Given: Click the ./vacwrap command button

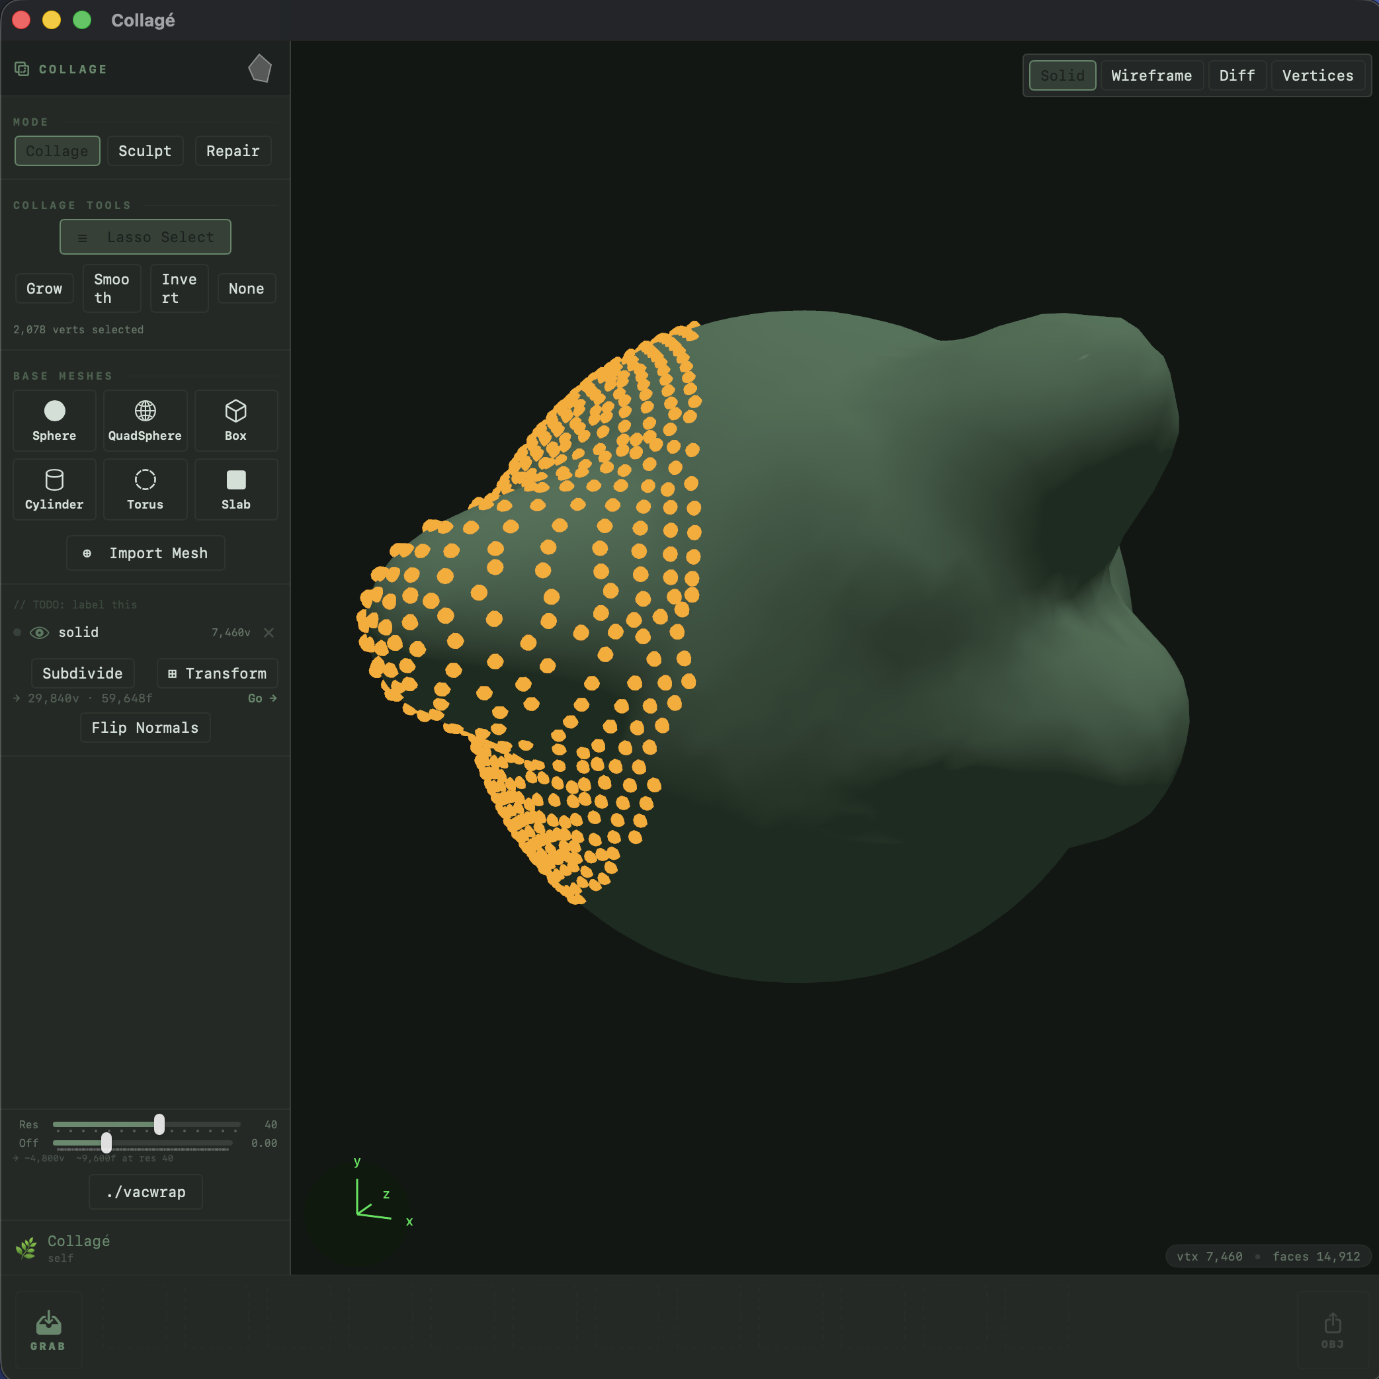Looking at the screenshot, I should tap(145, 1191).
